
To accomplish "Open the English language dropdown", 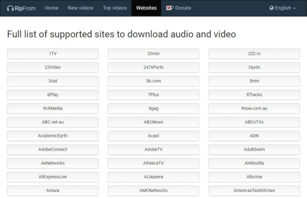I will click(282, 8).
